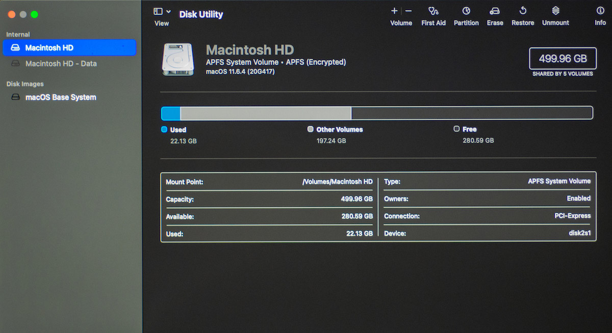Click the Info toolbar label
This screenshot has width=612, height=333.
(600, 23)
